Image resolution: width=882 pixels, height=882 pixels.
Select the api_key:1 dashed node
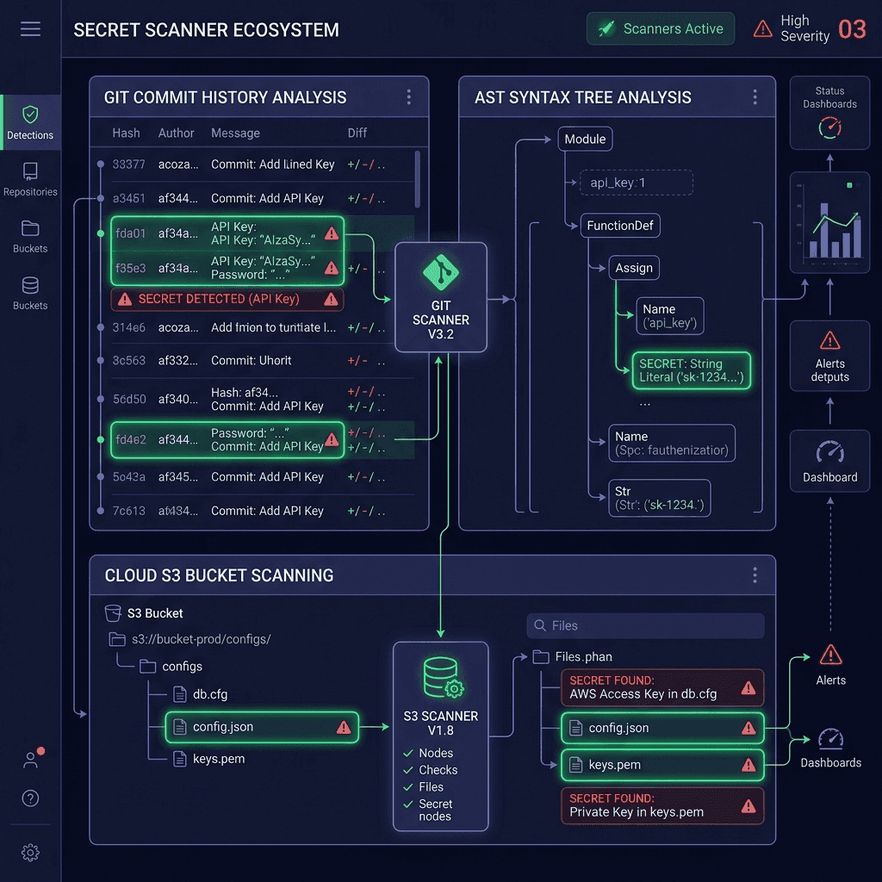click(637, 183)
